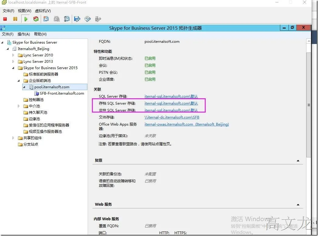Image resolution: width=318 pixels, height=236 pixels.
Task: Open the 监控 SQL Server 存储 link
Action: [x=171, y=110]
